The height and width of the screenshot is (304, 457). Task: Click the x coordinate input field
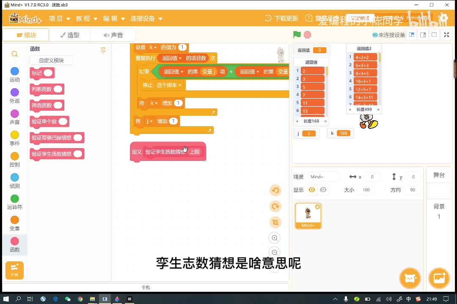(x=372, y=176)
